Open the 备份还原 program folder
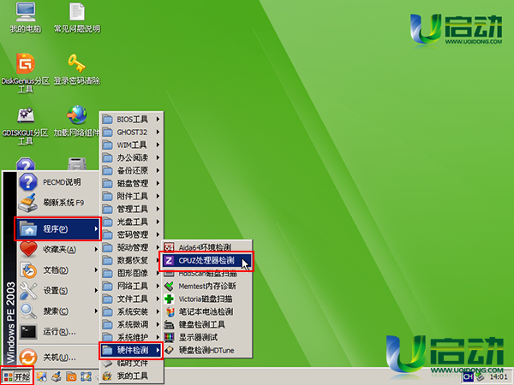The width and height of the screenshot is (514, 385). [x=131, y=170]
